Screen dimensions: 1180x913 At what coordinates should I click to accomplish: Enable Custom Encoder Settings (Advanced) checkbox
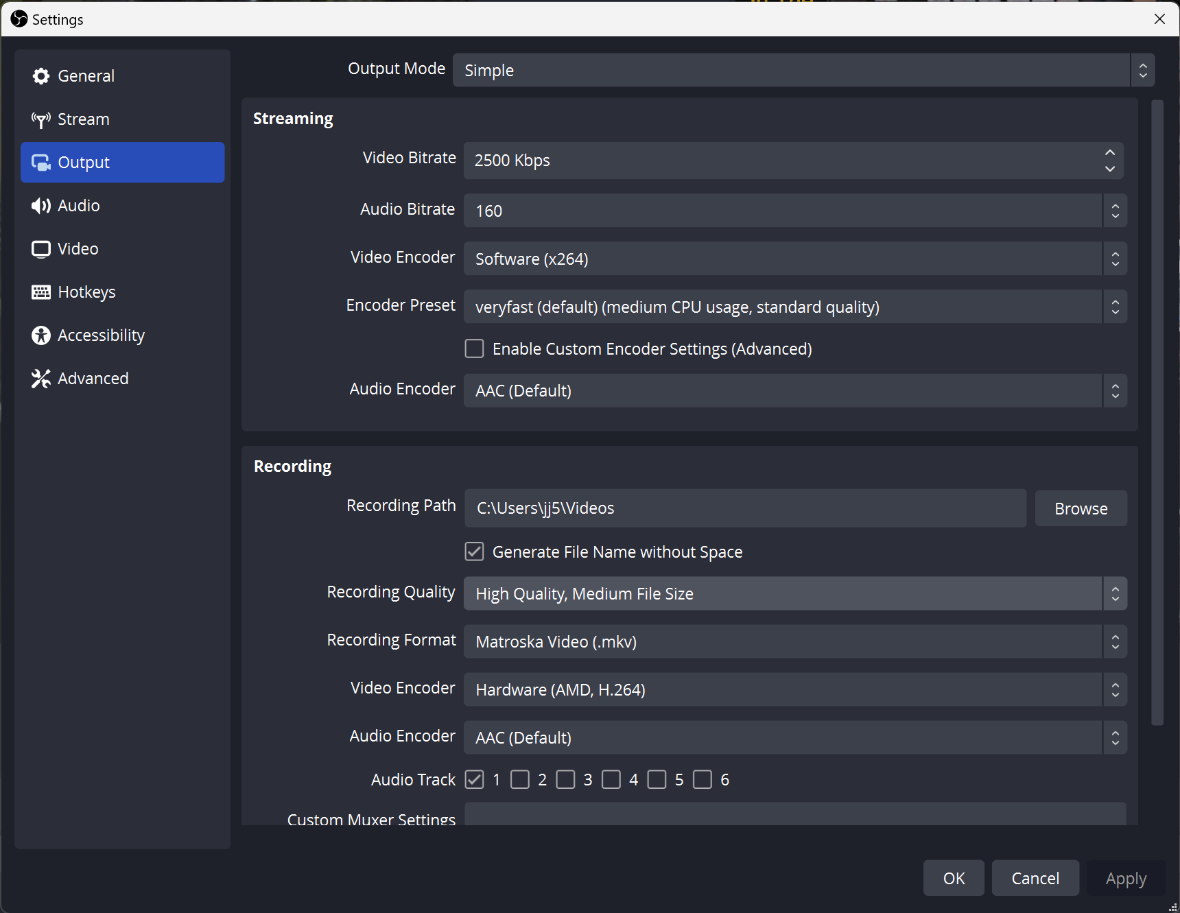pos(474,349)
